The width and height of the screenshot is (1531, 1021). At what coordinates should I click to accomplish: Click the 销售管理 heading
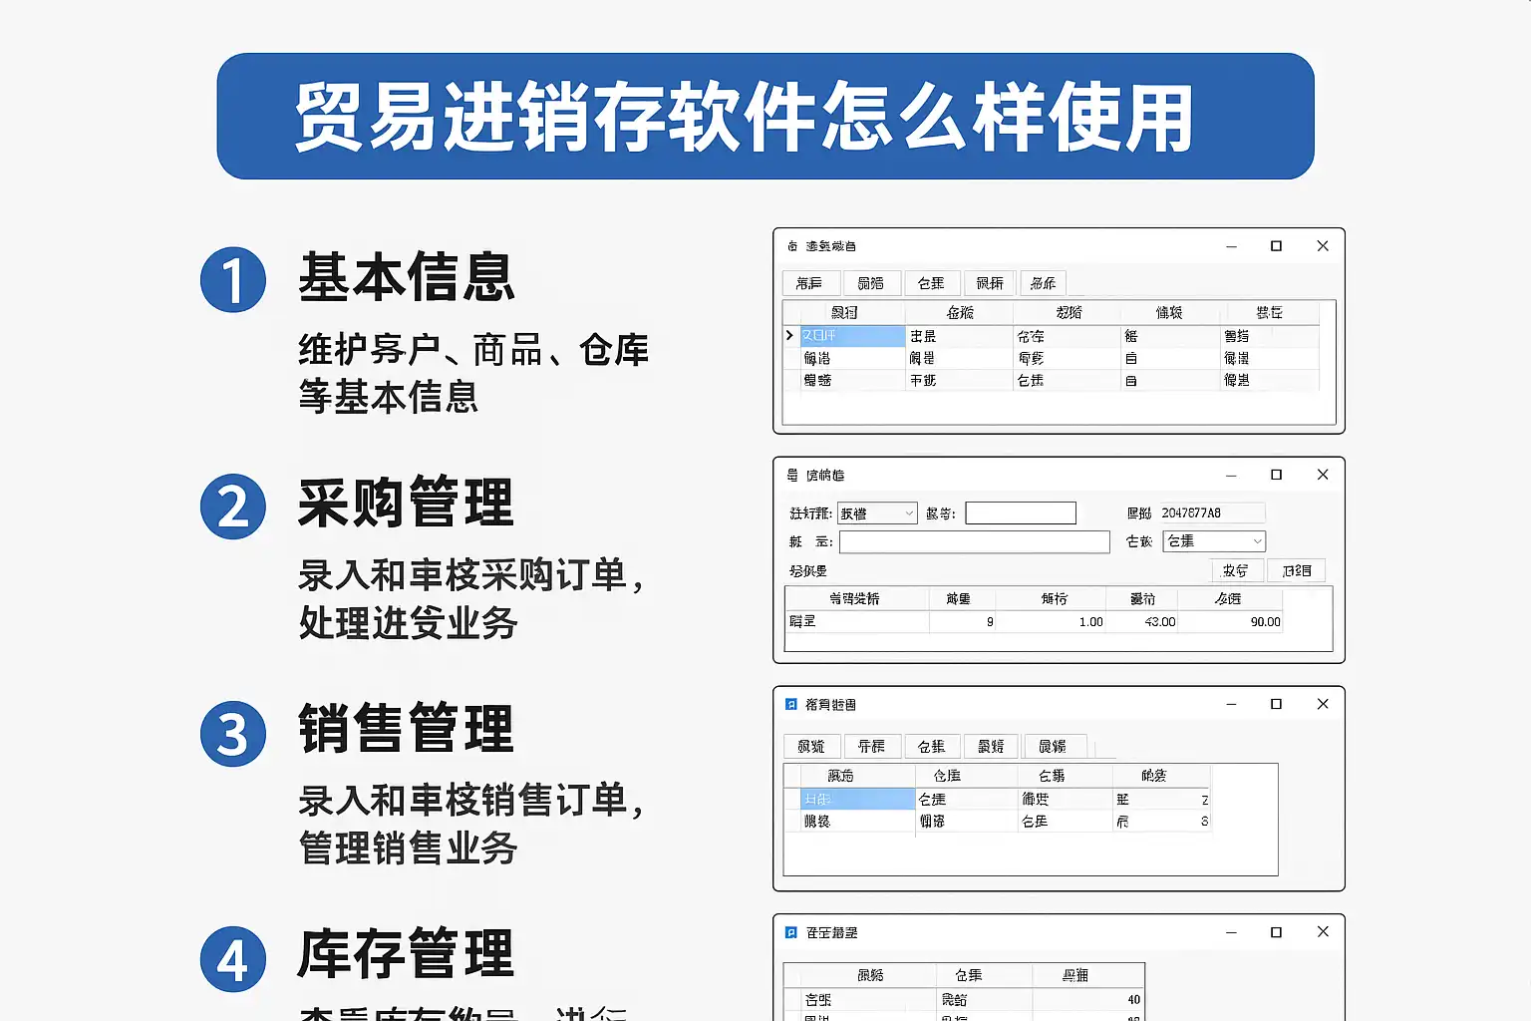tap(407, 728)
